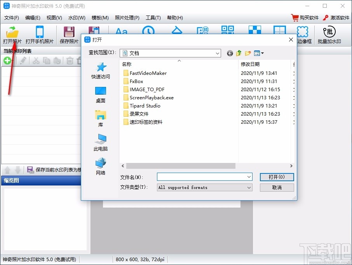The image size is (352, 265).
Task: Open the Photo Processing (照片处理) menu
Action: 127,18
